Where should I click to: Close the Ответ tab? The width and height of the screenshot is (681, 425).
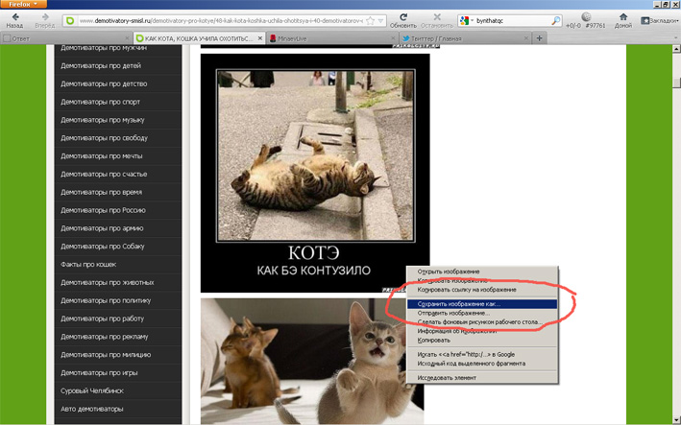point(127,38)
